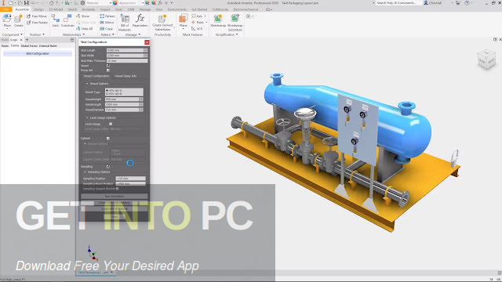Click the Mirror tool

107,23
